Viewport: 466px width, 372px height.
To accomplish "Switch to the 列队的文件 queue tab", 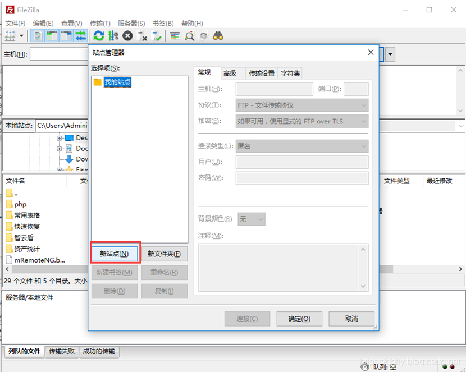I will [24, 351].
